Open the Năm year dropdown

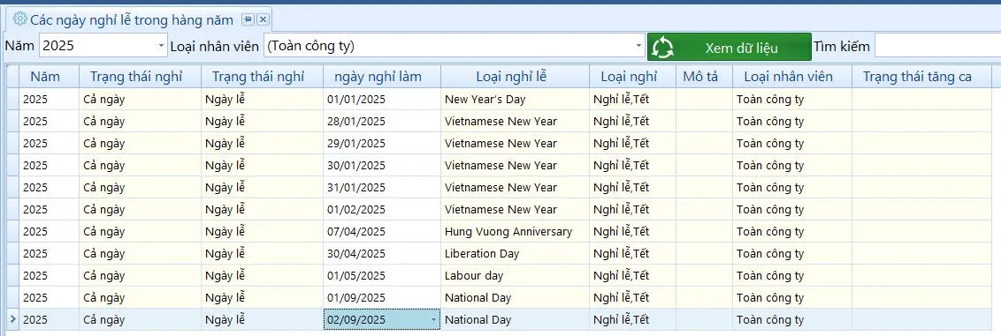click(162, 46)
